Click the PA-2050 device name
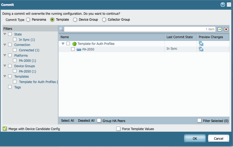233x147 pixels. (88, 49)
